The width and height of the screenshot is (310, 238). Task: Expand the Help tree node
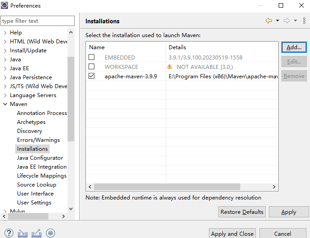point(5,33)
